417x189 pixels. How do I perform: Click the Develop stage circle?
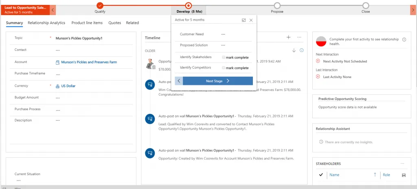[x=189, y=5]
